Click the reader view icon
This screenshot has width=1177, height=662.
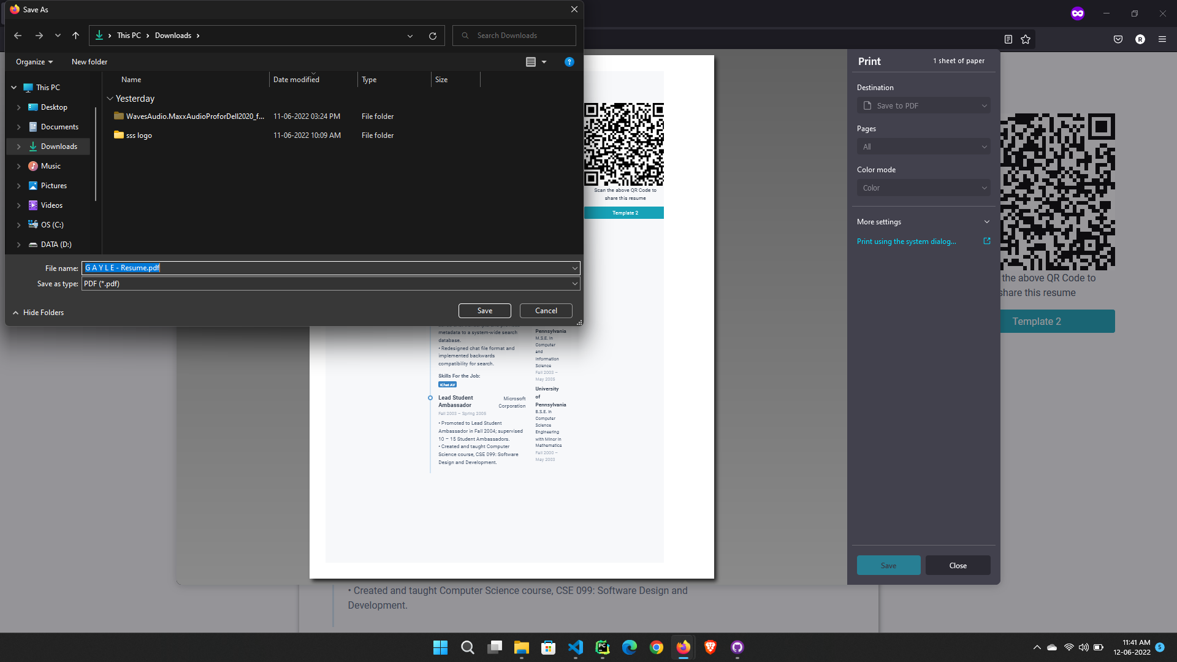tap(1008, 39)
